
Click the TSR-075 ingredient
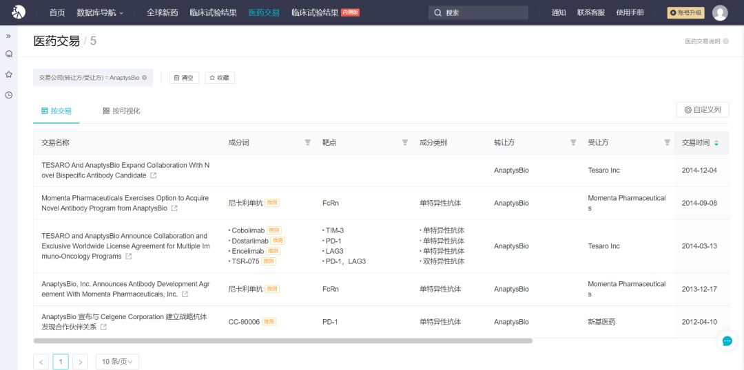click(246, 261)
